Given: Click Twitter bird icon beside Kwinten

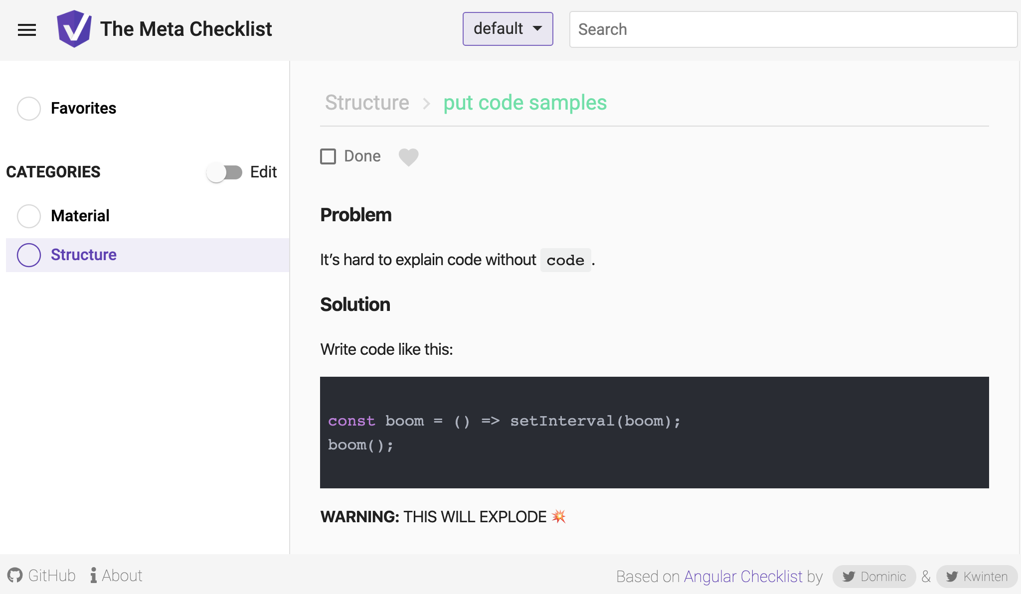Looking at the screenshot, I should point(952,577).
